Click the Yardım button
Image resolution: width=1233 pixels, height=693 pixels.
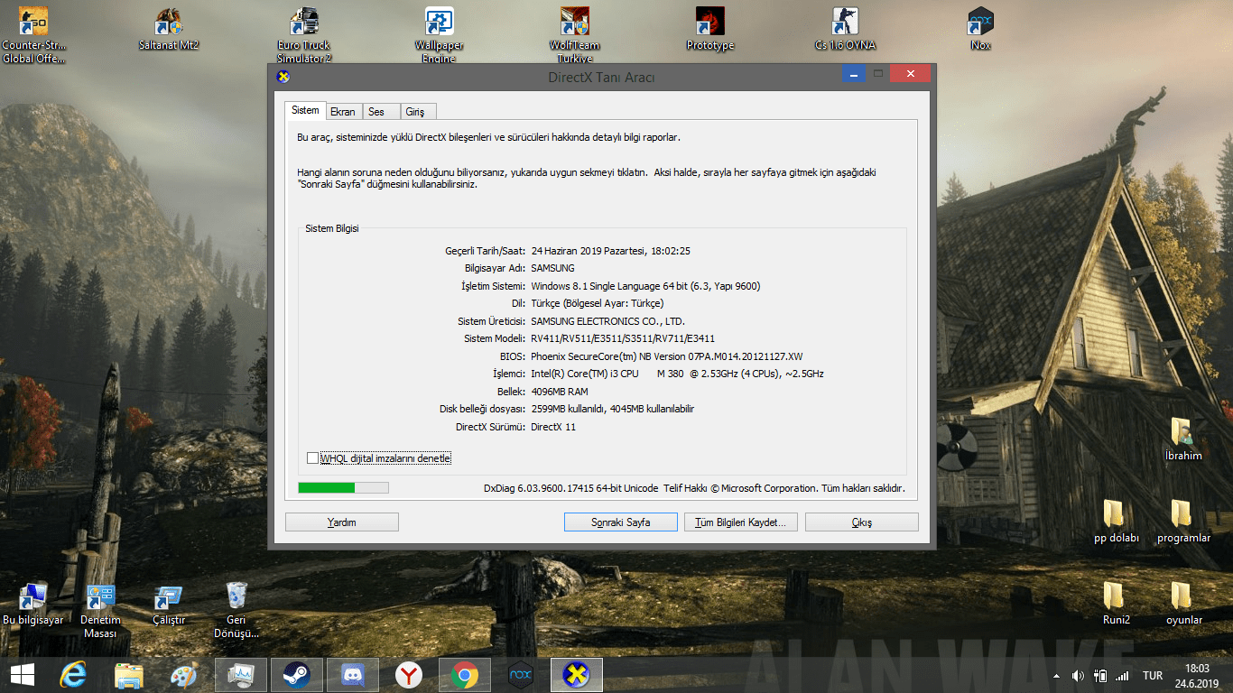click(341, 522)
